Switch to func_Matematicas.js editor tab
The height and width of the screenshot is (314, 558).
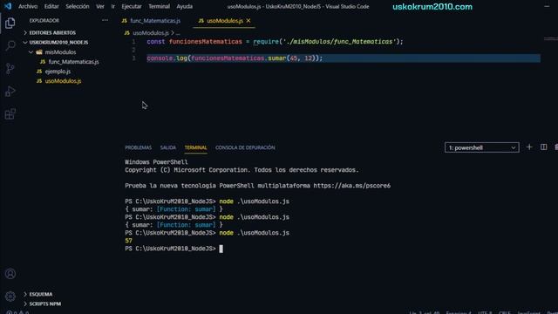pyautogui.click(x=151, y=21)
